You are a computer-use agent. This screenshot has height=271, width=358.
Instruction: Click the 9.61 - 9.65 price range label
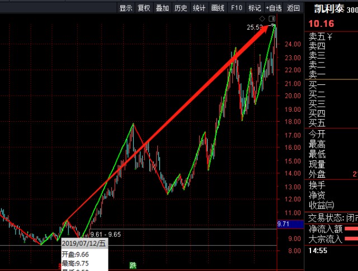pos(106,235)
